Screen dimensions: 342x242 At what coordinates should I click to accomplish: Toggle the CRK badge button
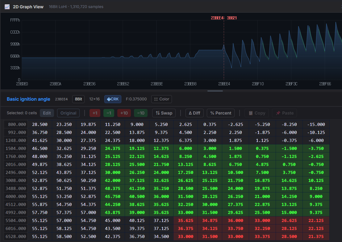point(113,99)
